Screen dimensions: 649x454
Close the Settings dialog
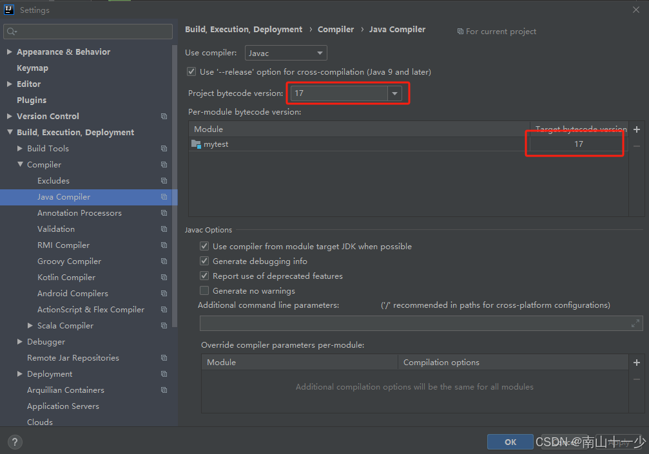click(635, 10)
